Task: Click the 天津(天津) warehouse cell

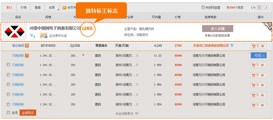Action: point(122,46)
